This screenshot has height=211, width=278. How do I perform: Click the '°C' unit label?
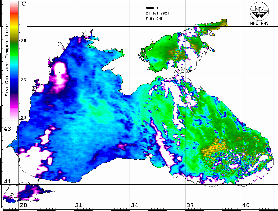click(x=23, y=3)
